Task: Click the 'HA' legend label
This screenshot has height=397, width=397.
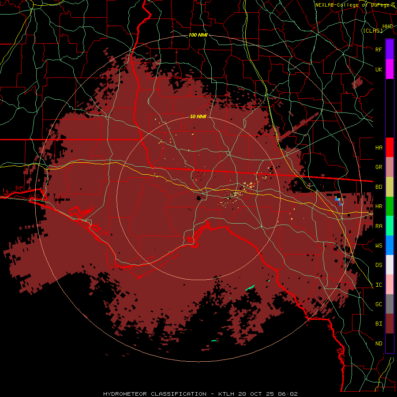Action: 378,148
